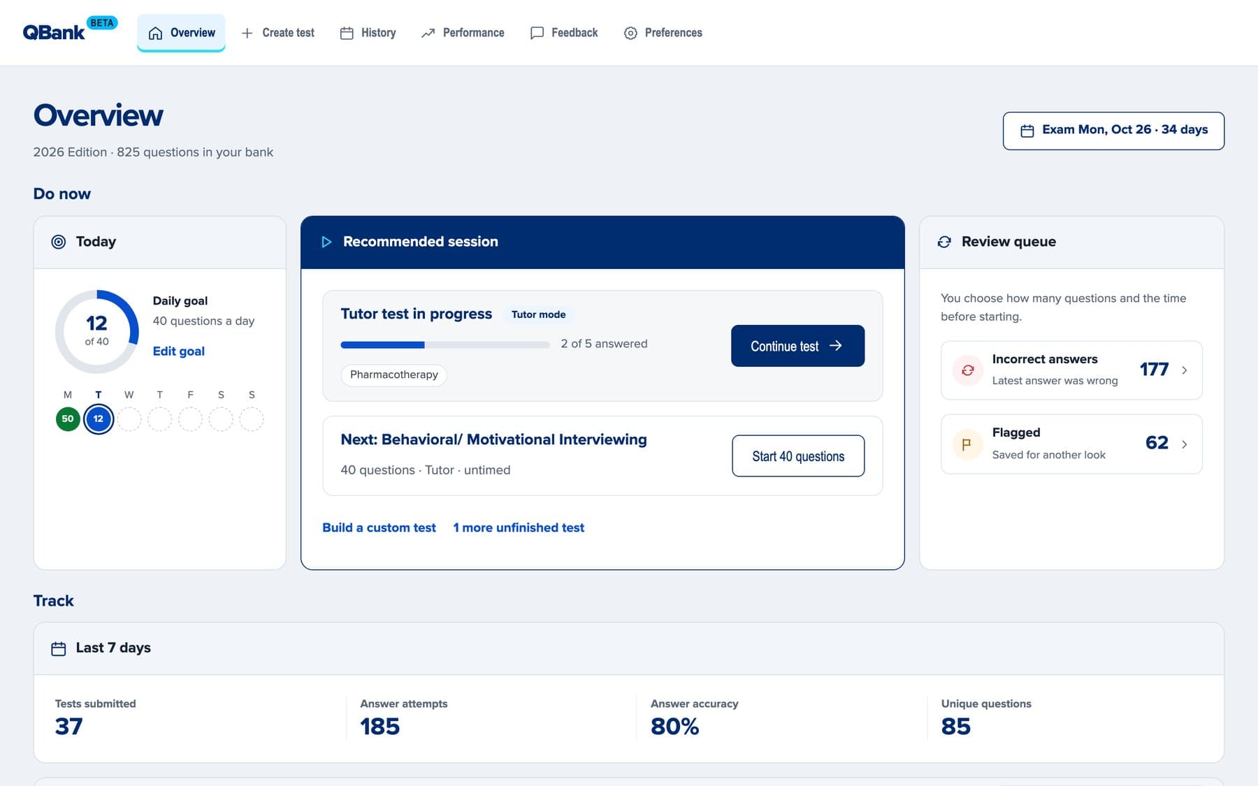Click the calendar icon beside Last 7 days
The width and height of the screenshot is (1258, 786).
[x=59, y=648]
